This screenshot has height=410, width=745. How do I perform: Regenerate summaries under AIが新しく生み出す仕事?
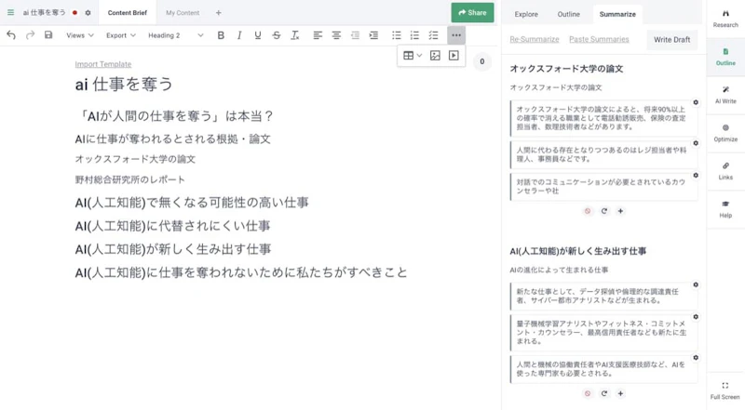(x=603, y=393)
